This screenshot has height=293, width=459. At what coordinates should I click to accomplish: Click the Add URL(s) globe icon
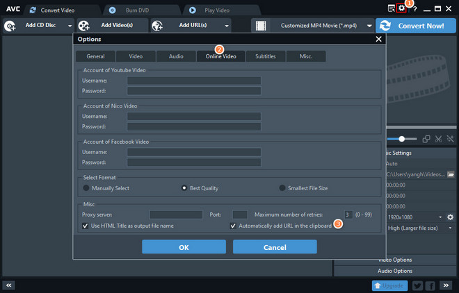coord(157,26)
